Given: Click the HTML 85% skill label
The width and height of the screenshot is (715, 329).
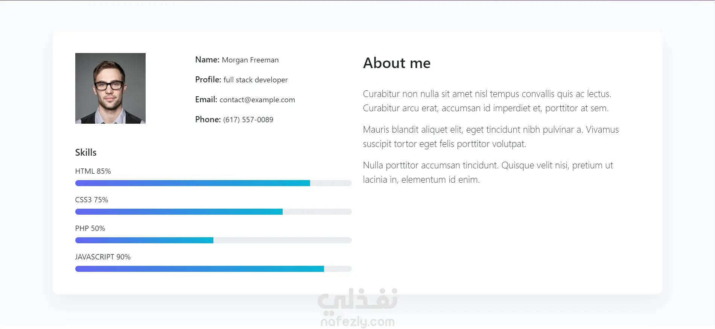Looking at the screenshot, I should point(93,171).
